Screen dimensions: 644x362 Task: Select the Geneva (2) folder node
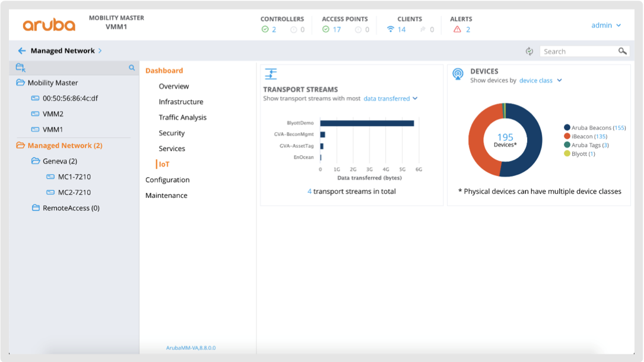59,161
